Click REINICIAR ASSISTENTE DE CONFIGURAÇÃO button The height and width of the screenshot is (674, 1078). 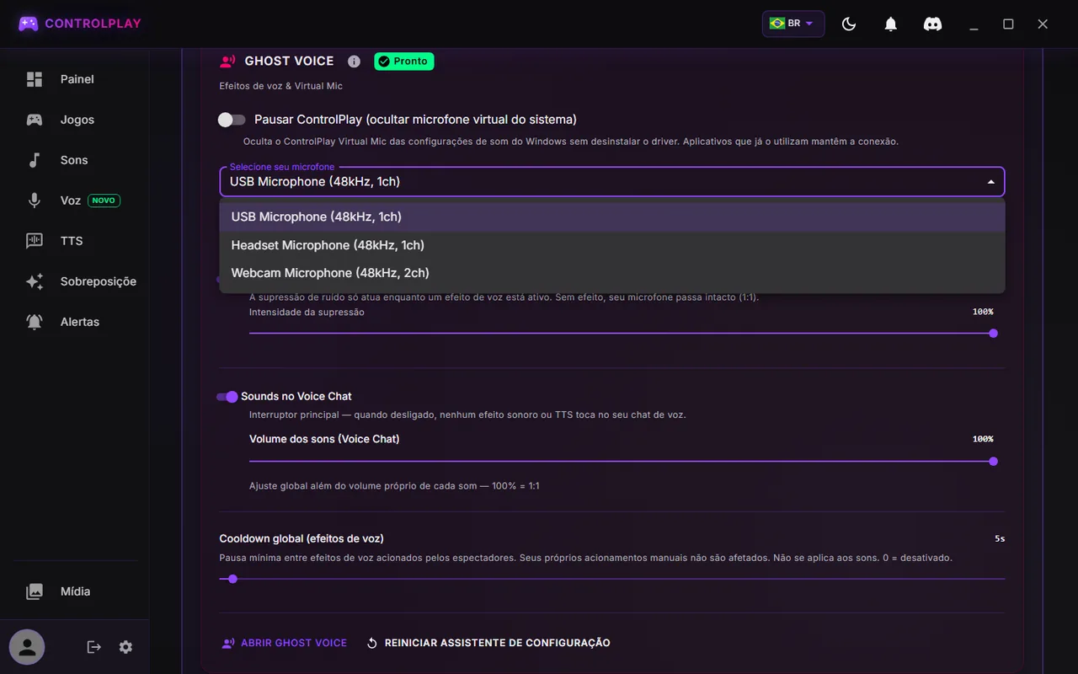488,643
